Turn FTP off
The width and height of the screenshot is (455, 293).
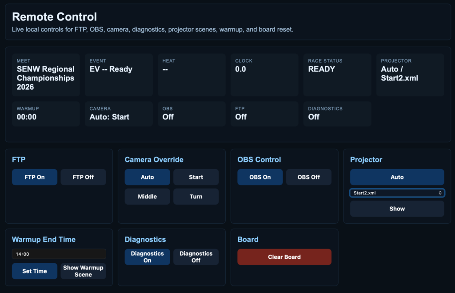84,177
